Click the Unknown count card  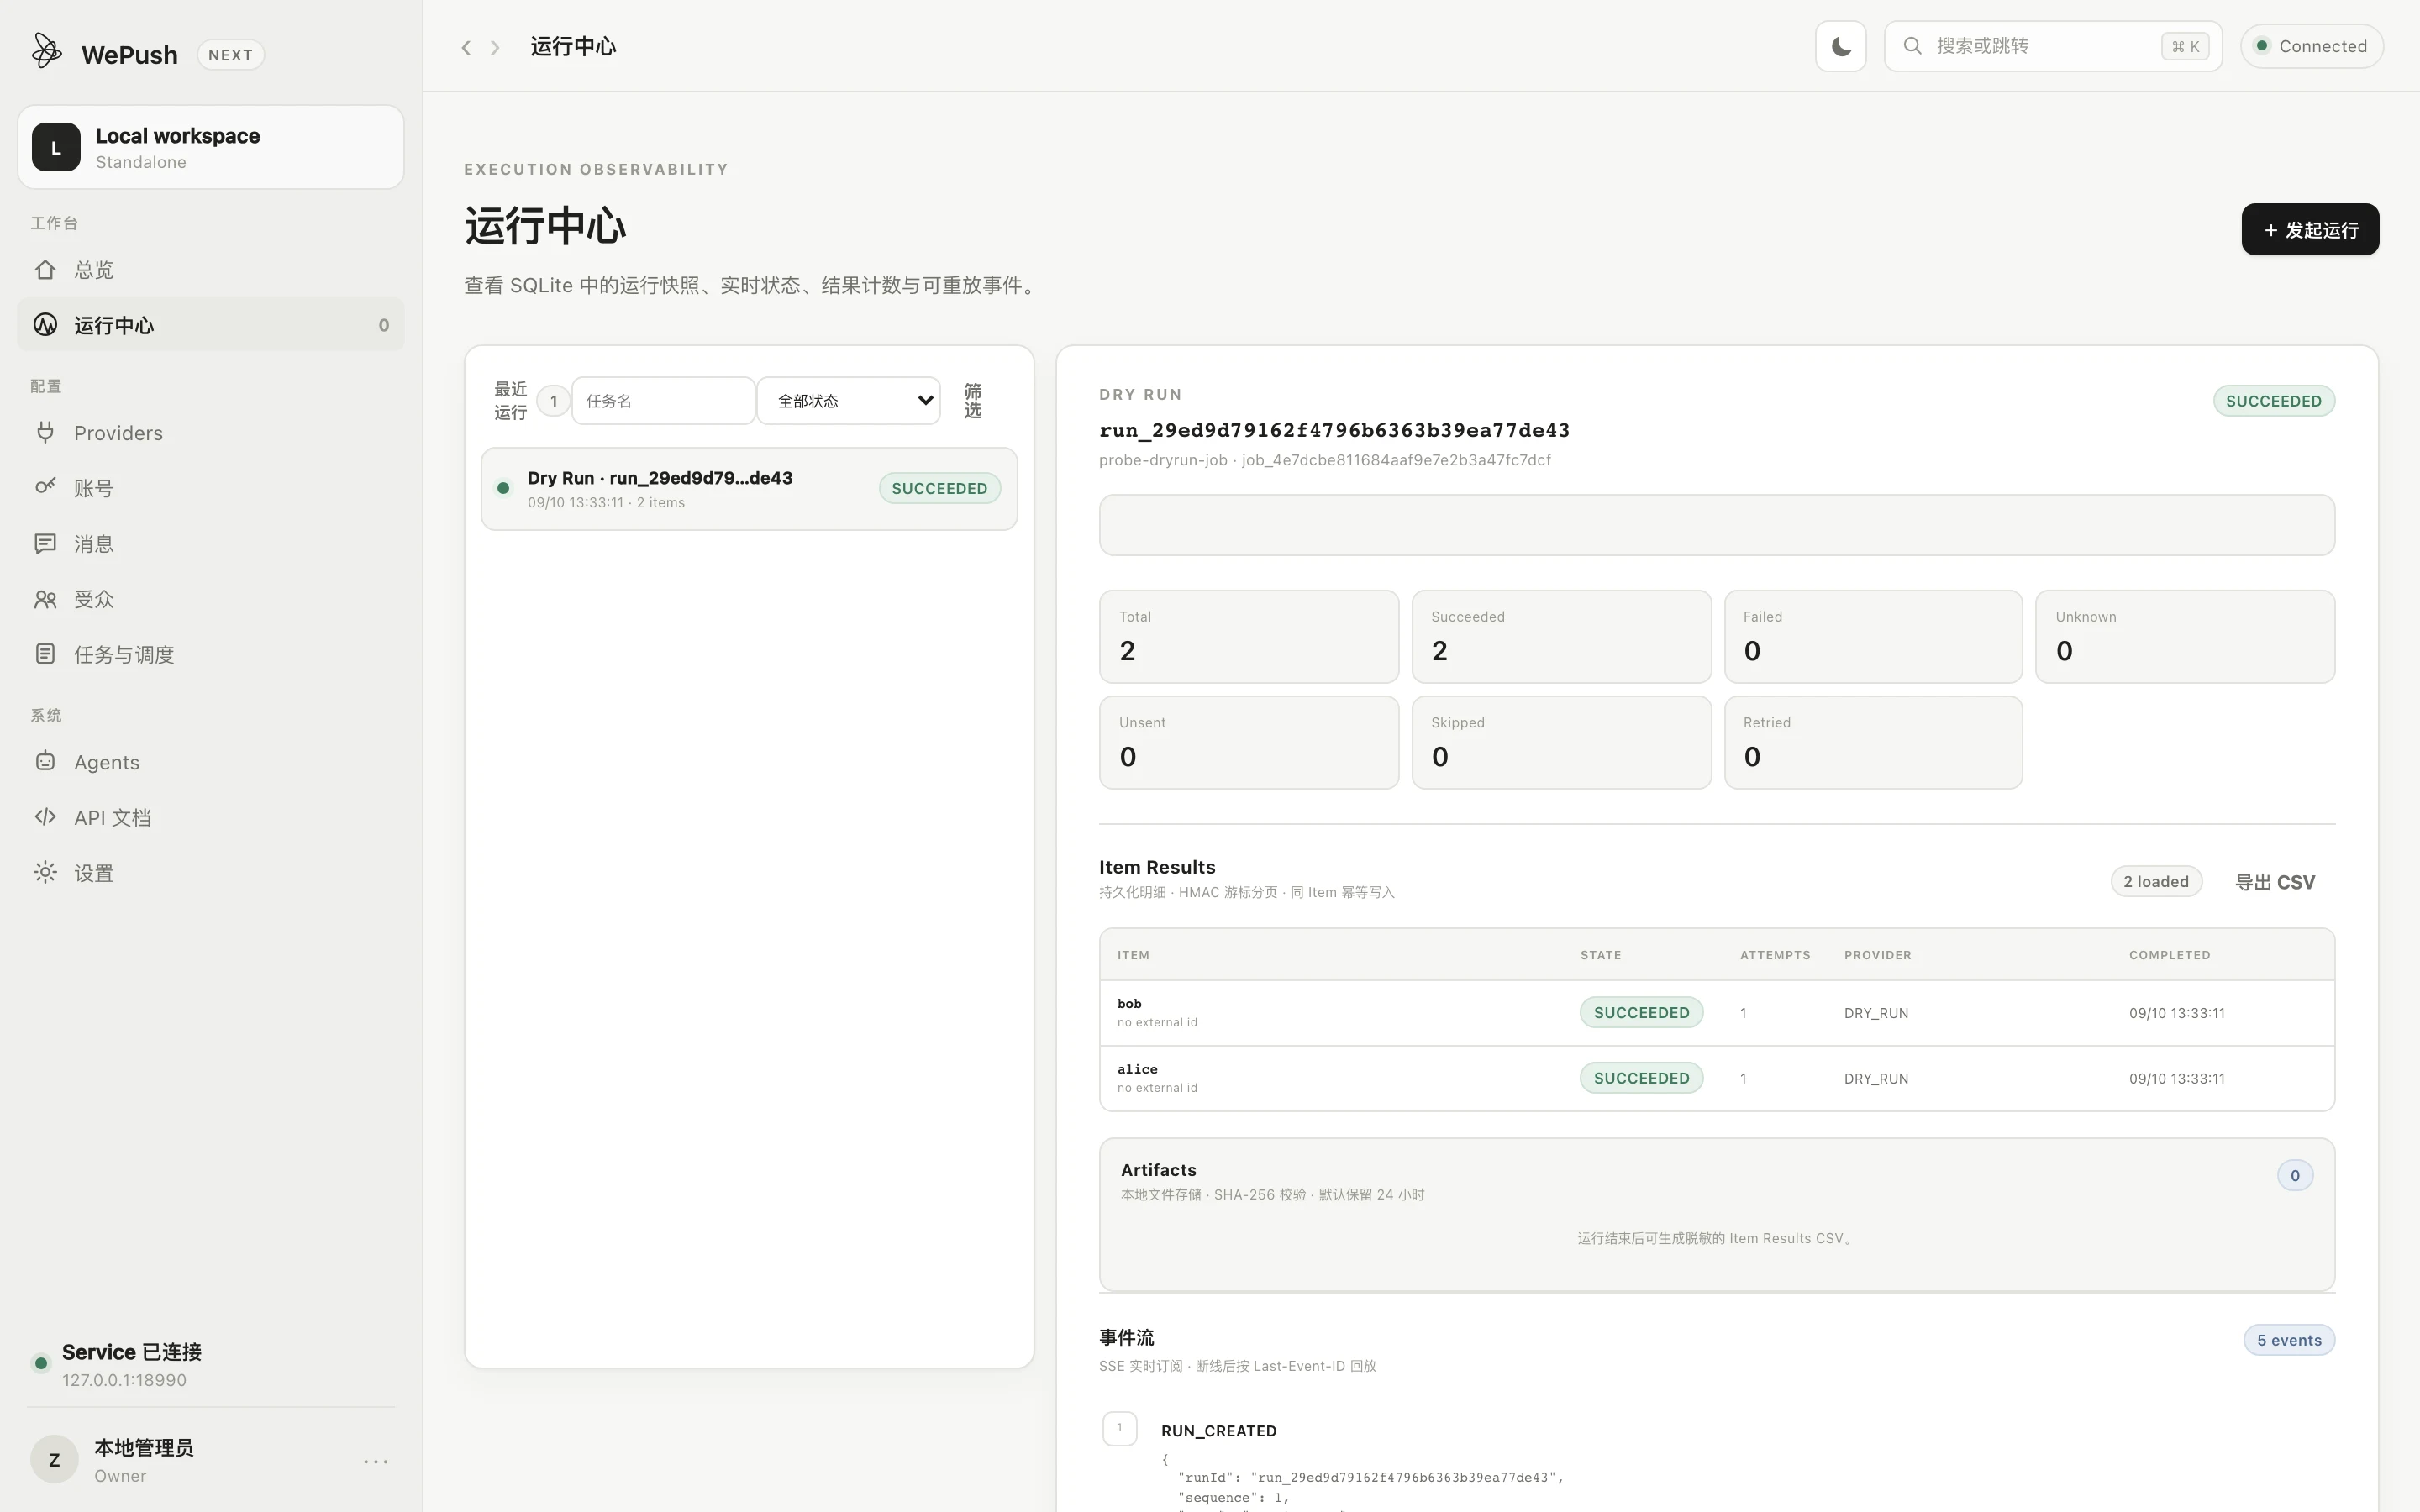point(2185,637)
